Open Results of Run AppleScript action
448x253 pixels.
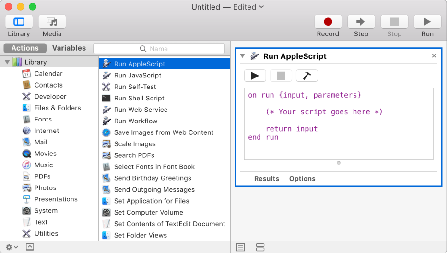(266, 179)
